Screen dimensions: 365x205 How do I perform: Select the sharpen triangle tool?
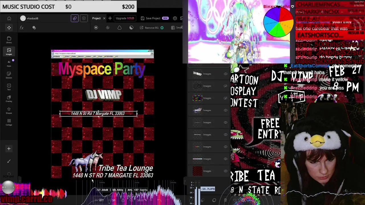click(119, 28)
